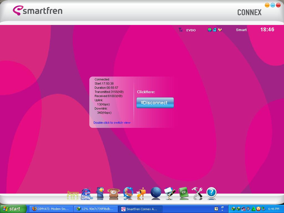This screenshot has width=284, height=213.
Task: Click the 'Start:17:50:38' line
Action: (x=104, y=83)
